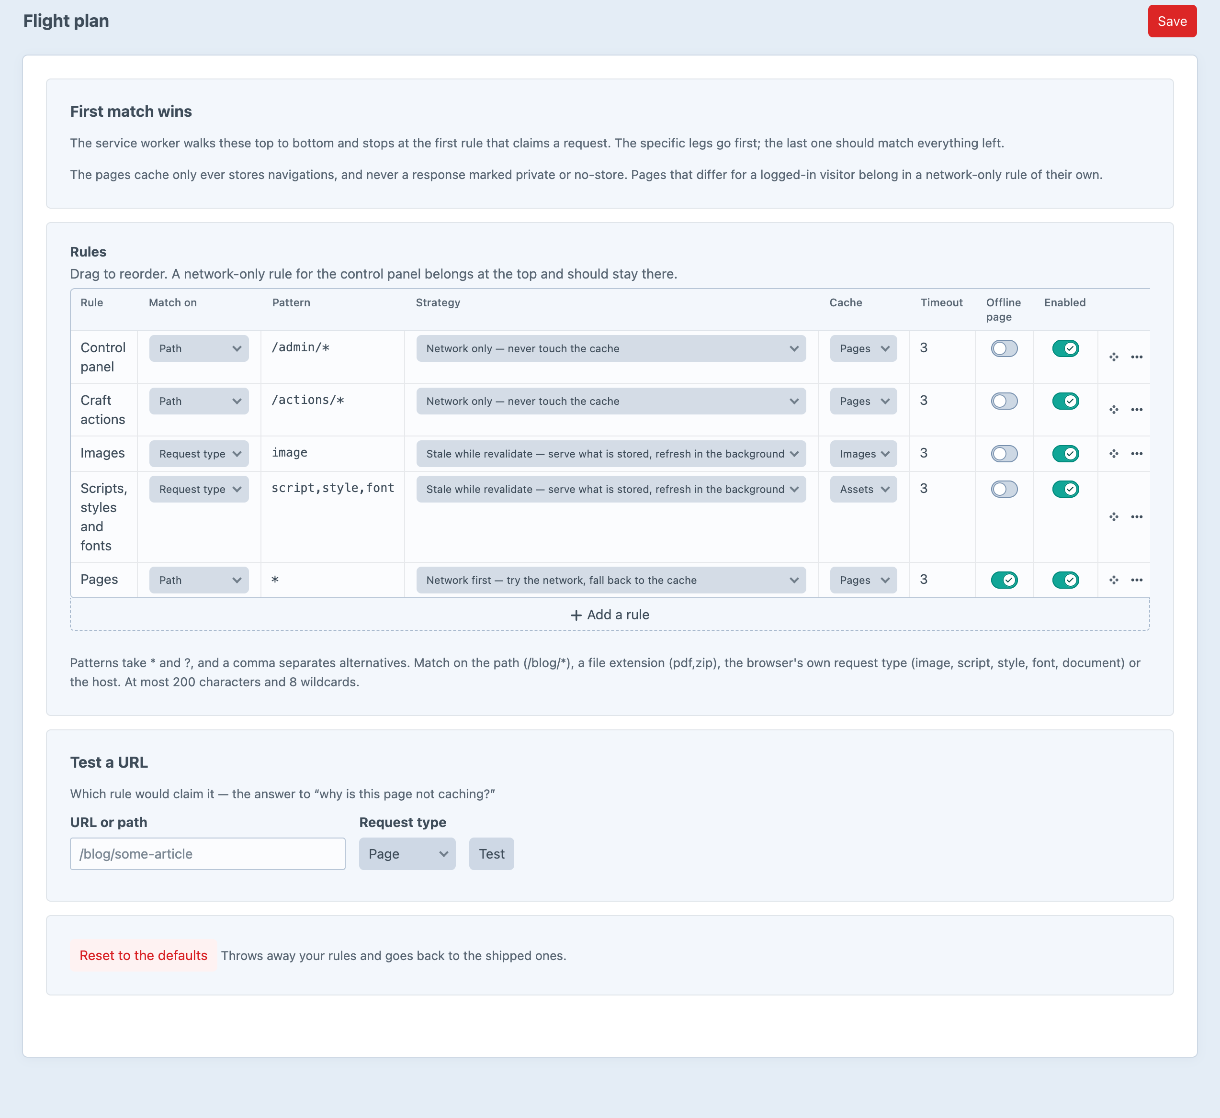1220x1118 pixels.
Task: Disable the Pages rule
Action: pos(1065,580)
